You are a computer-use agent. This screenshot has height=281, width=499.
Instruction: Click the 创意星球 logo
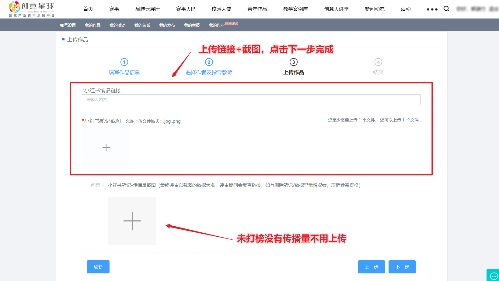coord(32,9)
